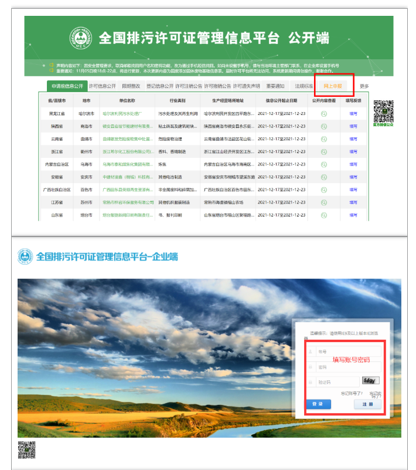Open the 苏州市 常熟市 company link
The width and height of the screenshot is (416, 470).
(x=128, y=202)
